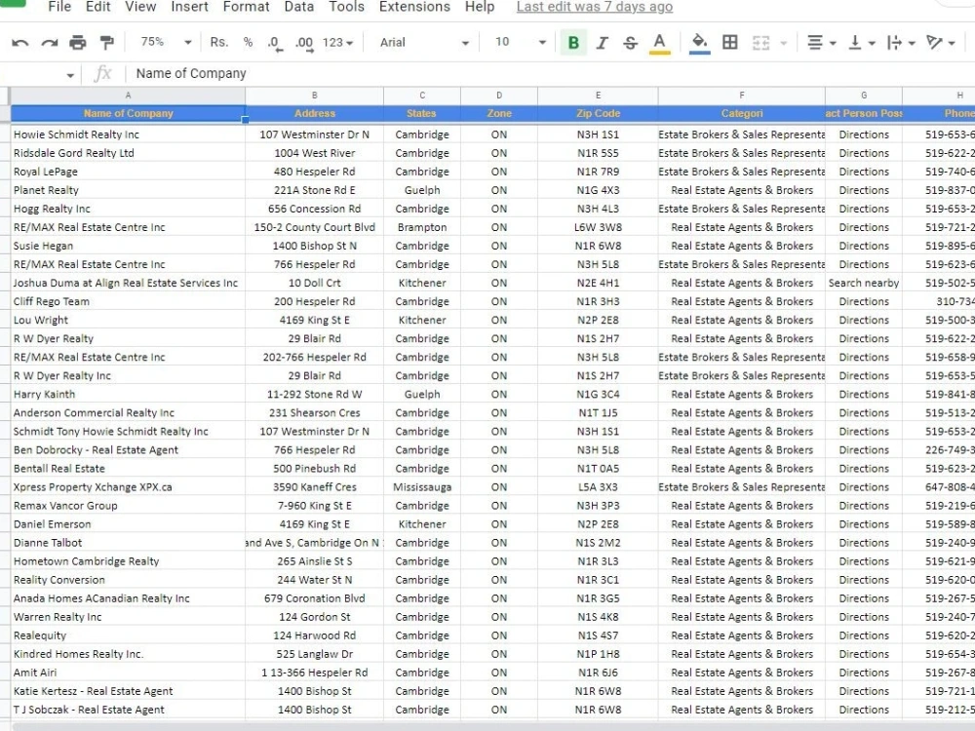
Task: Select the 'Search nearby' cell
Action: coord(864,284)
